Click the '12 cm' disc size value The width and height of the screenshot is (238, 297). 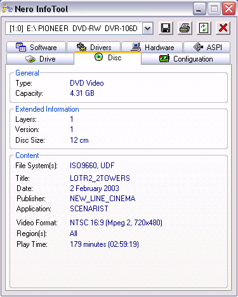[79, 140]
